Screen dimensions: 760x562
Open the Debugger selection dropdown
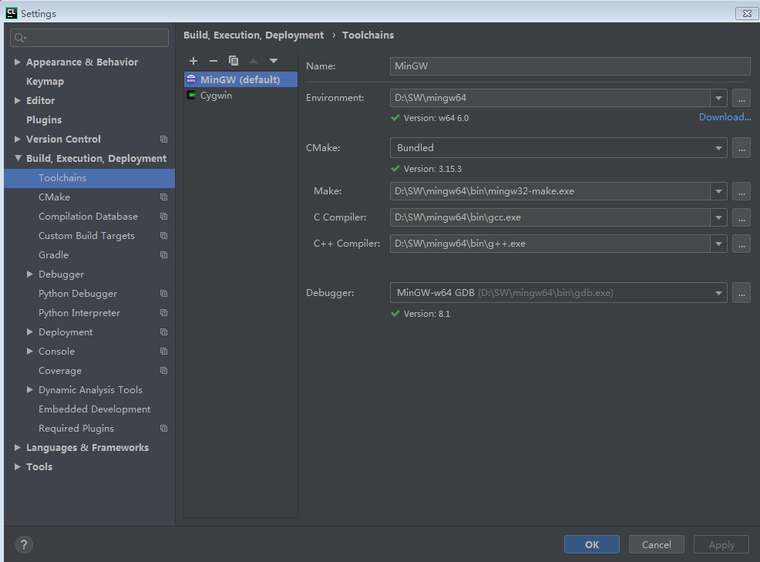(718, 292)
